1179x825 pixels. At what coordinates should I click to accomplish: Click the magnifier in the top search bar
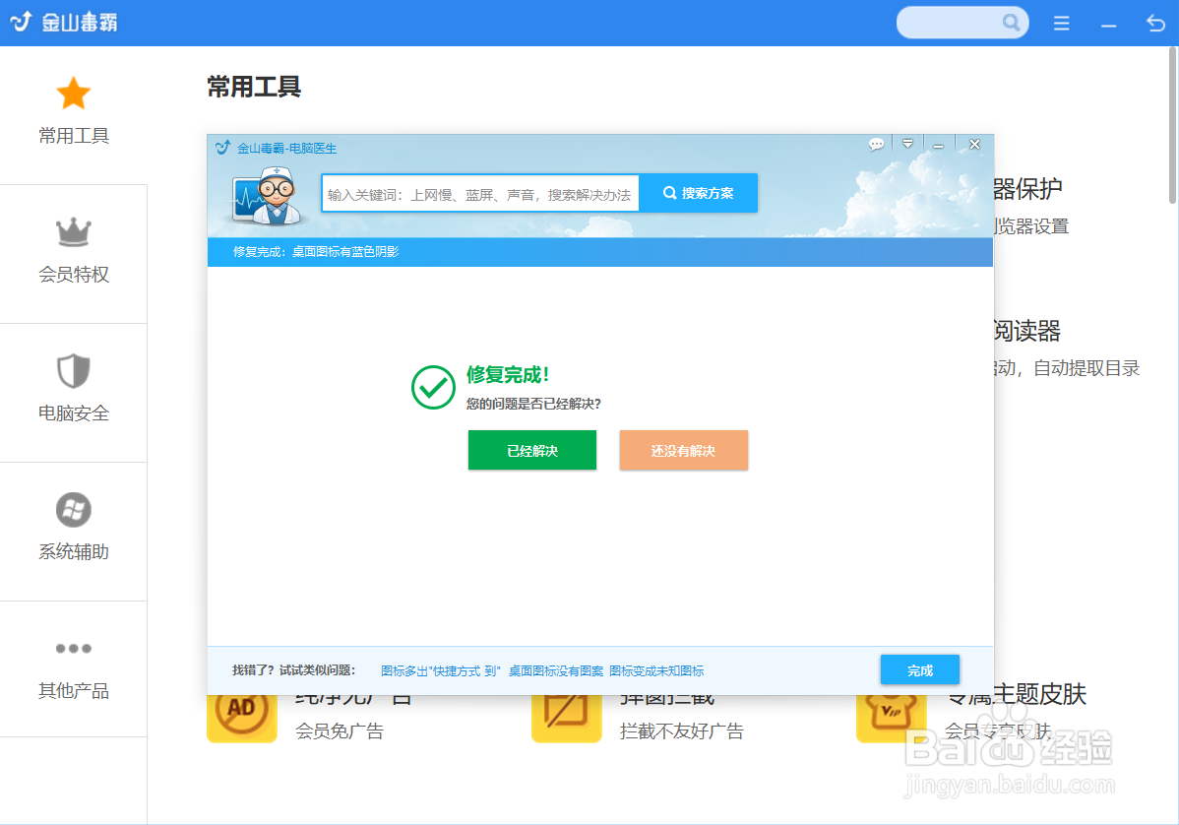[x=1012, y=22]
